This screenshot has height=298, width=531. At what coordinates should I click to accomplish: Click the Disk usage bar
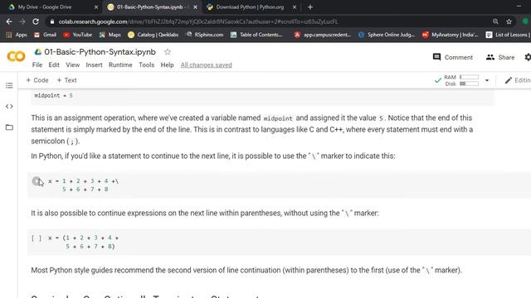[x=469, y=84]
